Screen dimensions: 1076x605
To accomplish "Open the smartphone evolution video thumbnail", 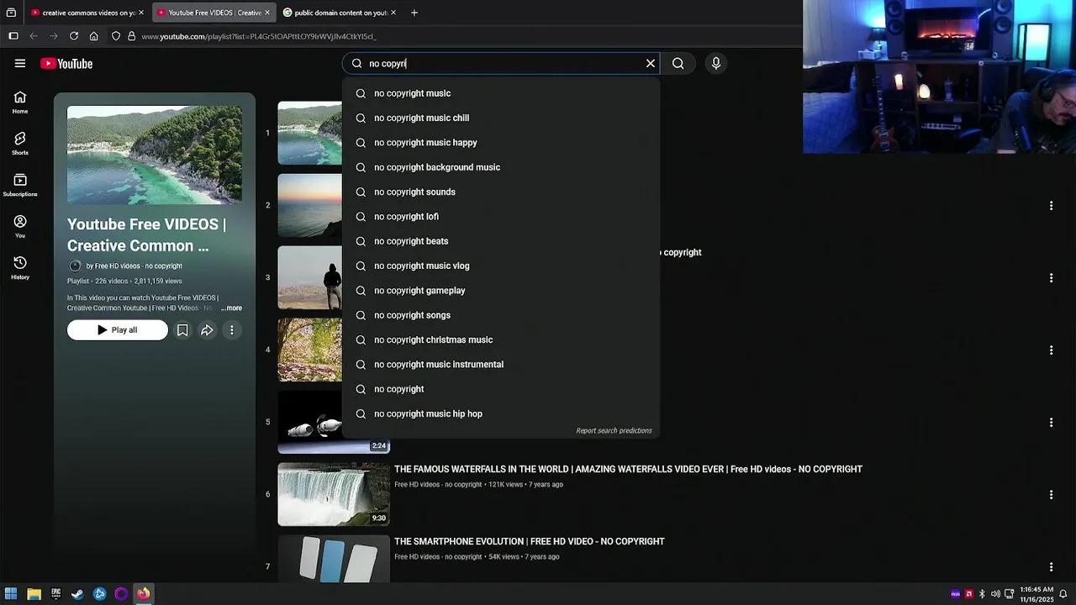I will point(334,559).
